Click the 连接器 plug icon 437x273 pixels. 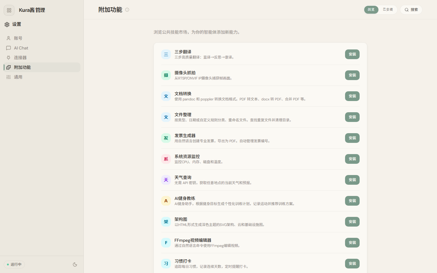coord(8,58)
